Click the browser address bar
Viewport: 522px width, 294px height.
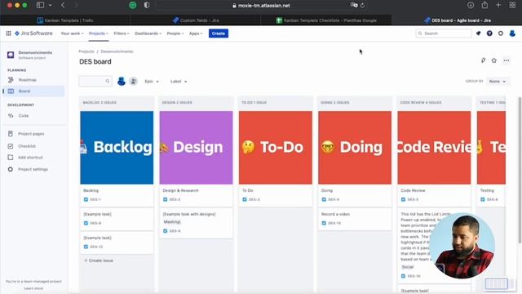coord(261,6)
